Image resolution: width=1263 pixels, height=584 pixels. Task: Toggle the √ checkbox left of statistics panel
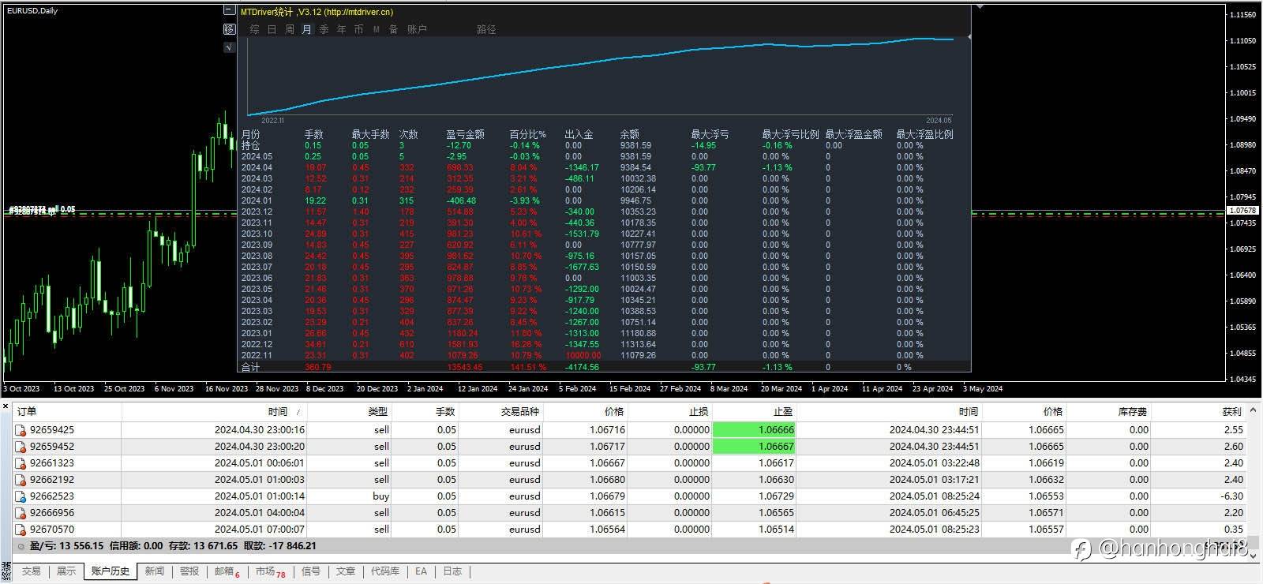(229, 47)
